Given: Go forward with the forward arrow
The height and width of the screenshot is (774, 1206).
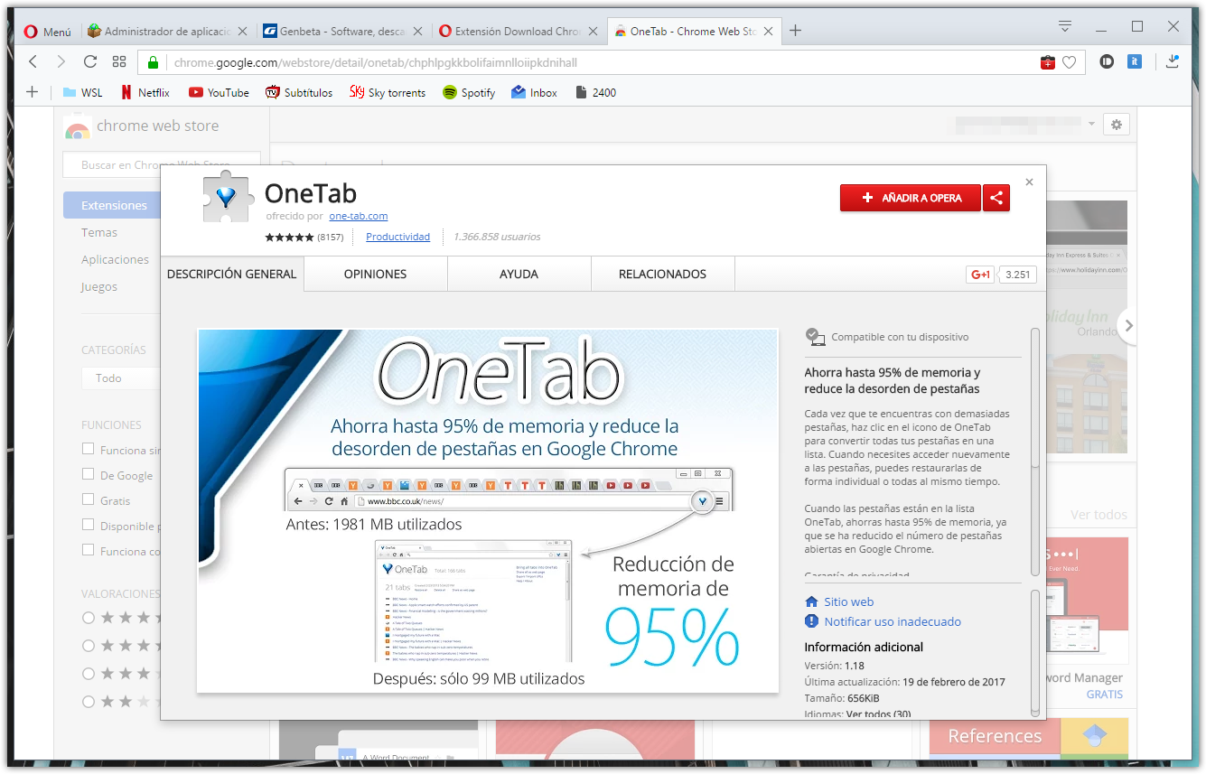Looking at the screenshot, I should (61, 62).
